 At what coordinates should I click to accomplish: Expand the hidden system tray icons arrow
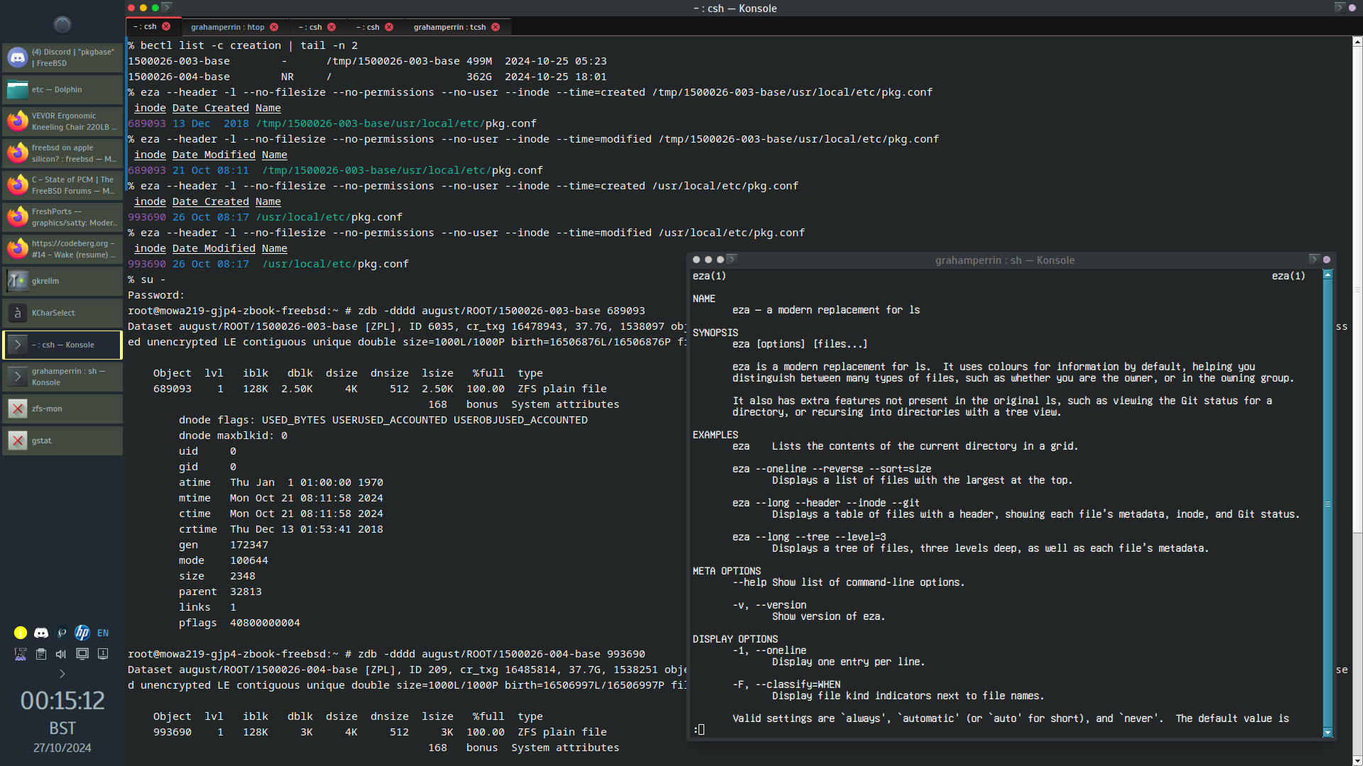pyautogui.click(x=62, y=674)
